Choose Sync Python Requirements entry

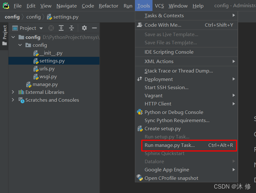(x=186, y=120)
